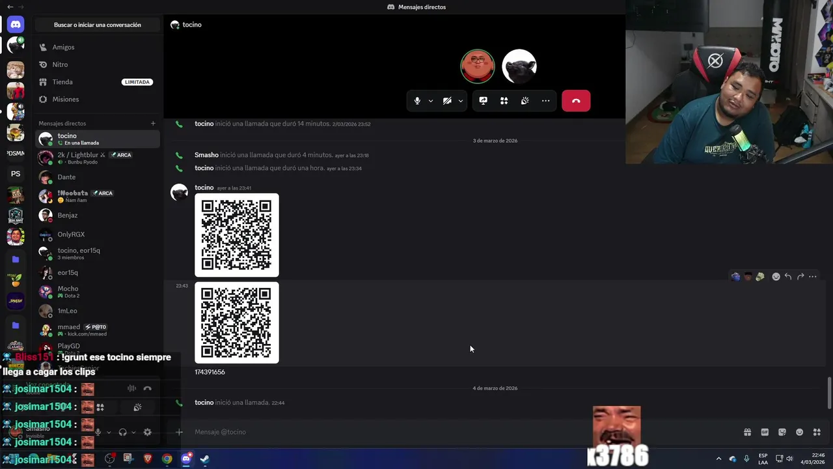Open Mocho direct message
The image size is (833, 469).
(x=98, y=292)
